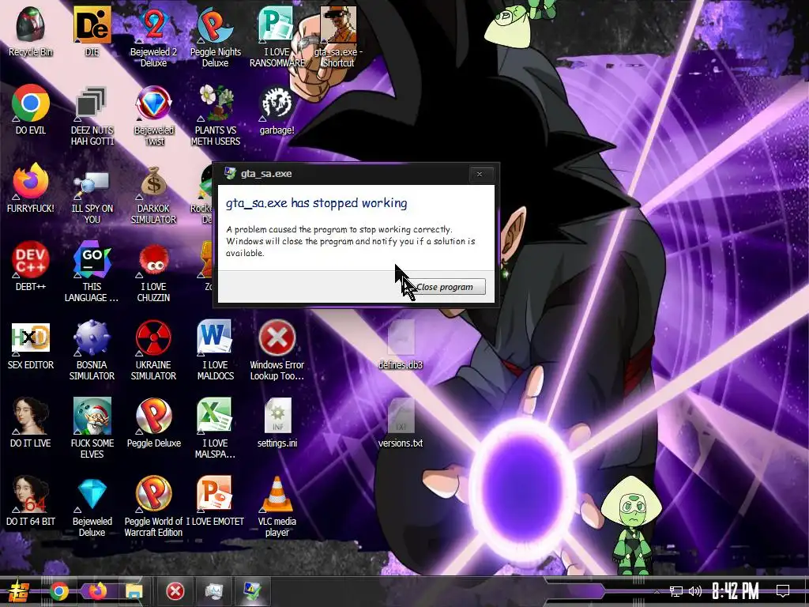The height and width of the screenshot is (607, 809).
Task: Show hidden tray icons arrow
Action: 657,591
